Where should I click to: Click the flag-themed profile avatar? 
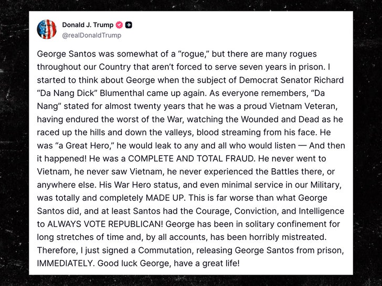tap(47, 29)
